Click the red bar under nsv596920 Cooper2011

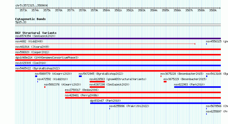pos(118,55)
